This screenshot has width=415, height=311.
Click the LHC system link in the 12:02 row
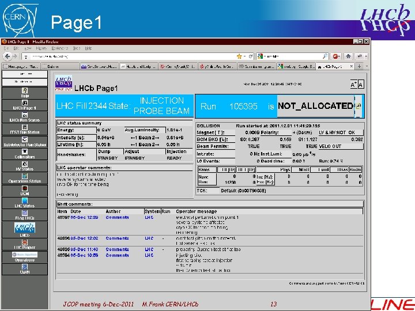coord(149,238)
